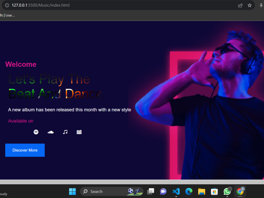The image size is (264, 198).
Task: Click the music note icon
Action: [x=65, y=132]
